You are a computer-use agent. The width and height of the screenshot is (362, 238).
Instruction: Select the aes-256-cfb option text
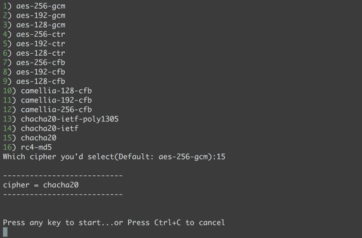point(41,63)
